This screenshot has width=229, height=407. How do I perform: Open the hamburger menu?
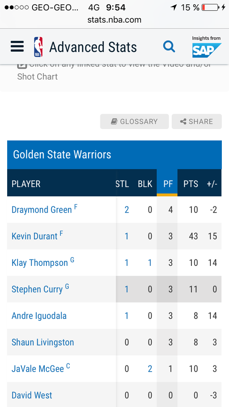17,47
